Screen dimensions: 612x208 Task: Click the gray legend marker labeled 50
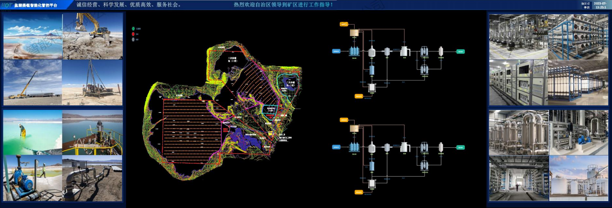coord(133,39)
